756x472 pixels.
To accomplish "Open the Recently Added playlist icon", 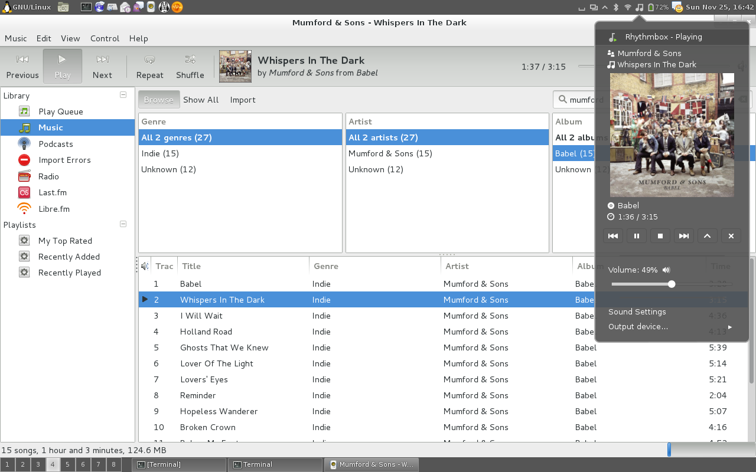I will coord(24,257).
